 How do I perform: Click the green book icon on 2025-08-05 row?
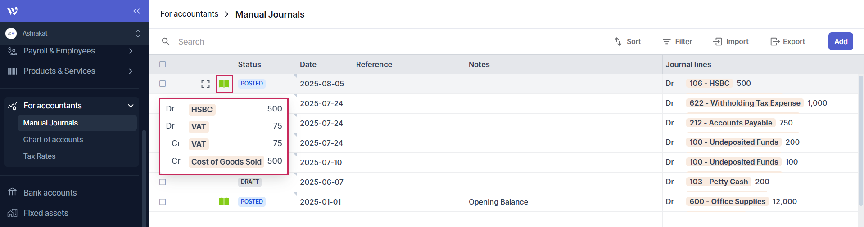224,84
